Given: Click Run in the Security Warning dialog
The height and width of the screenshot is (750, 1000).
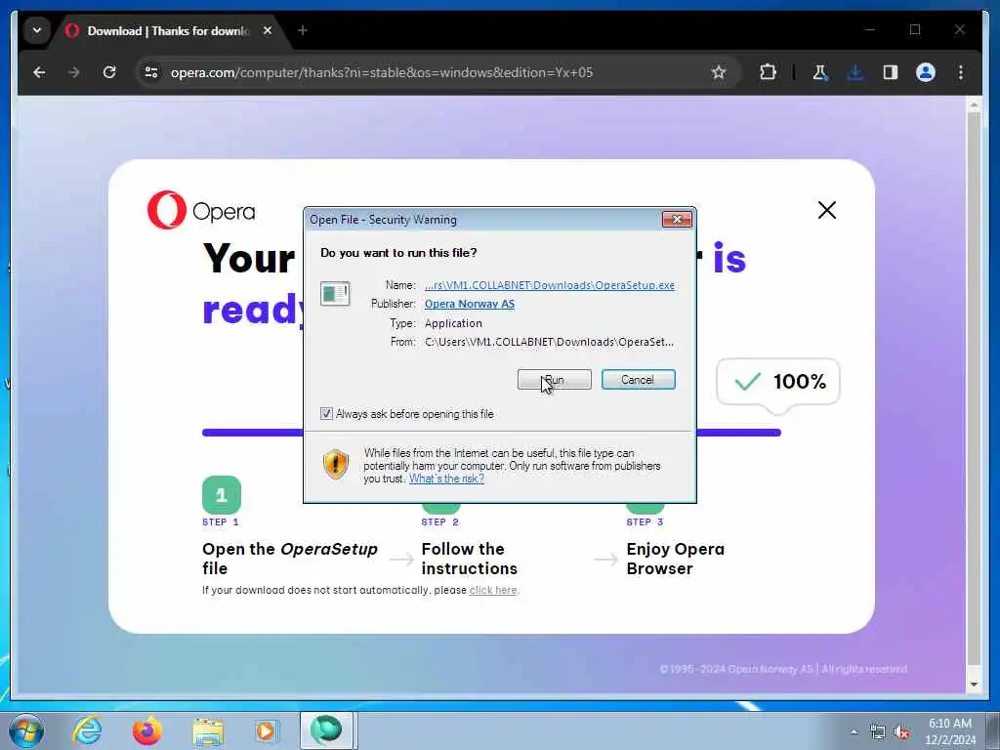Looking at the screenshot, I should [x=555, y=380].
